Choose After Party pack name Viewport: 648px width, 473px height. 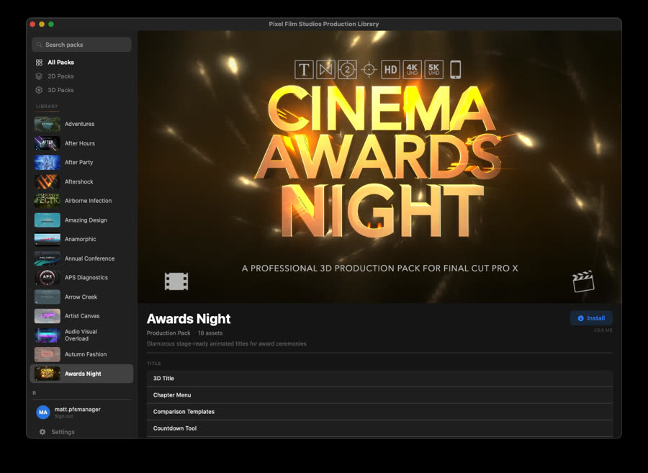tap(79, 163)
